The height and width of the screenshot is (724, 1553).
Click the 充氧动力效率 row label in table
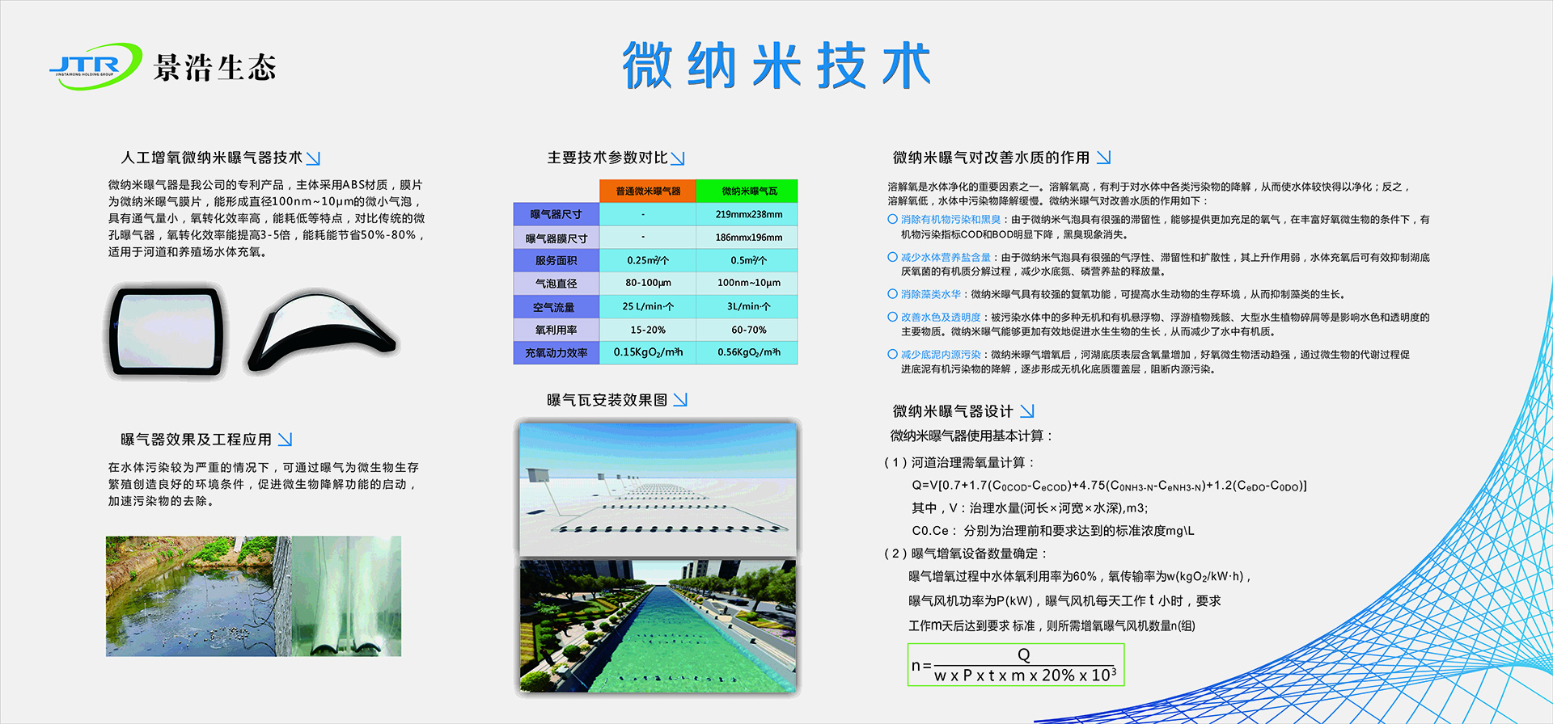[x=556, y=353]
